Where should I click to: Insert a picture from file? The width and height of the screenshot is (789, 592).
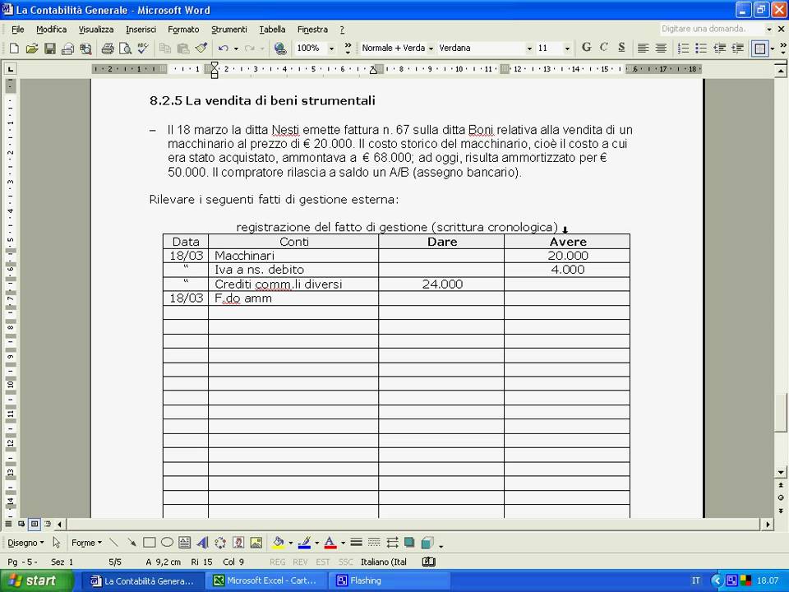tap(256, 543)
